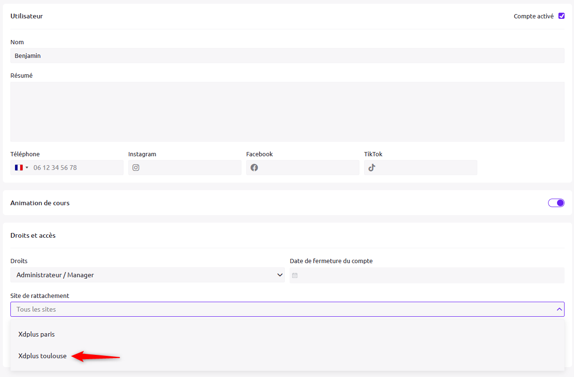Click the TikTok icon in its field
The width and height of the screenshot is (574, 377).
tap(372, 168)
